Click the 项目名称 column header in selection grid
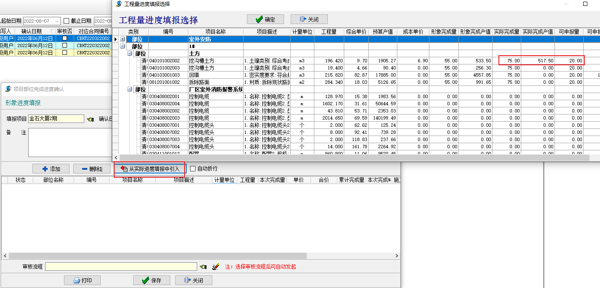The width and height of the screenshot is (600, 288). (x=215, y=32)
